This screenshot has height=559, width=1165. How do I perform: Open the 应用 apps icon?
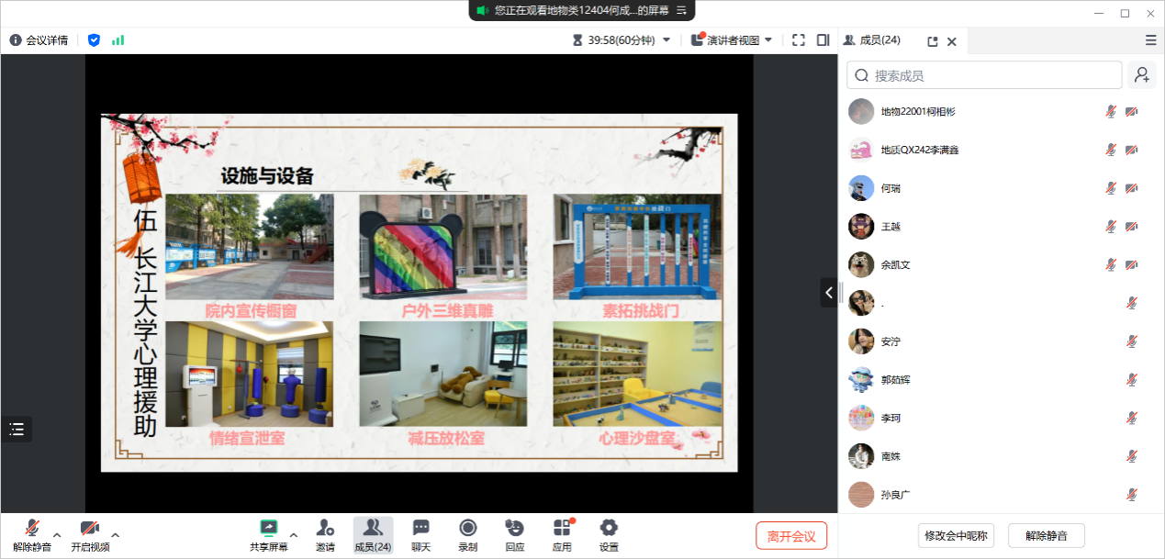[562, 528]
